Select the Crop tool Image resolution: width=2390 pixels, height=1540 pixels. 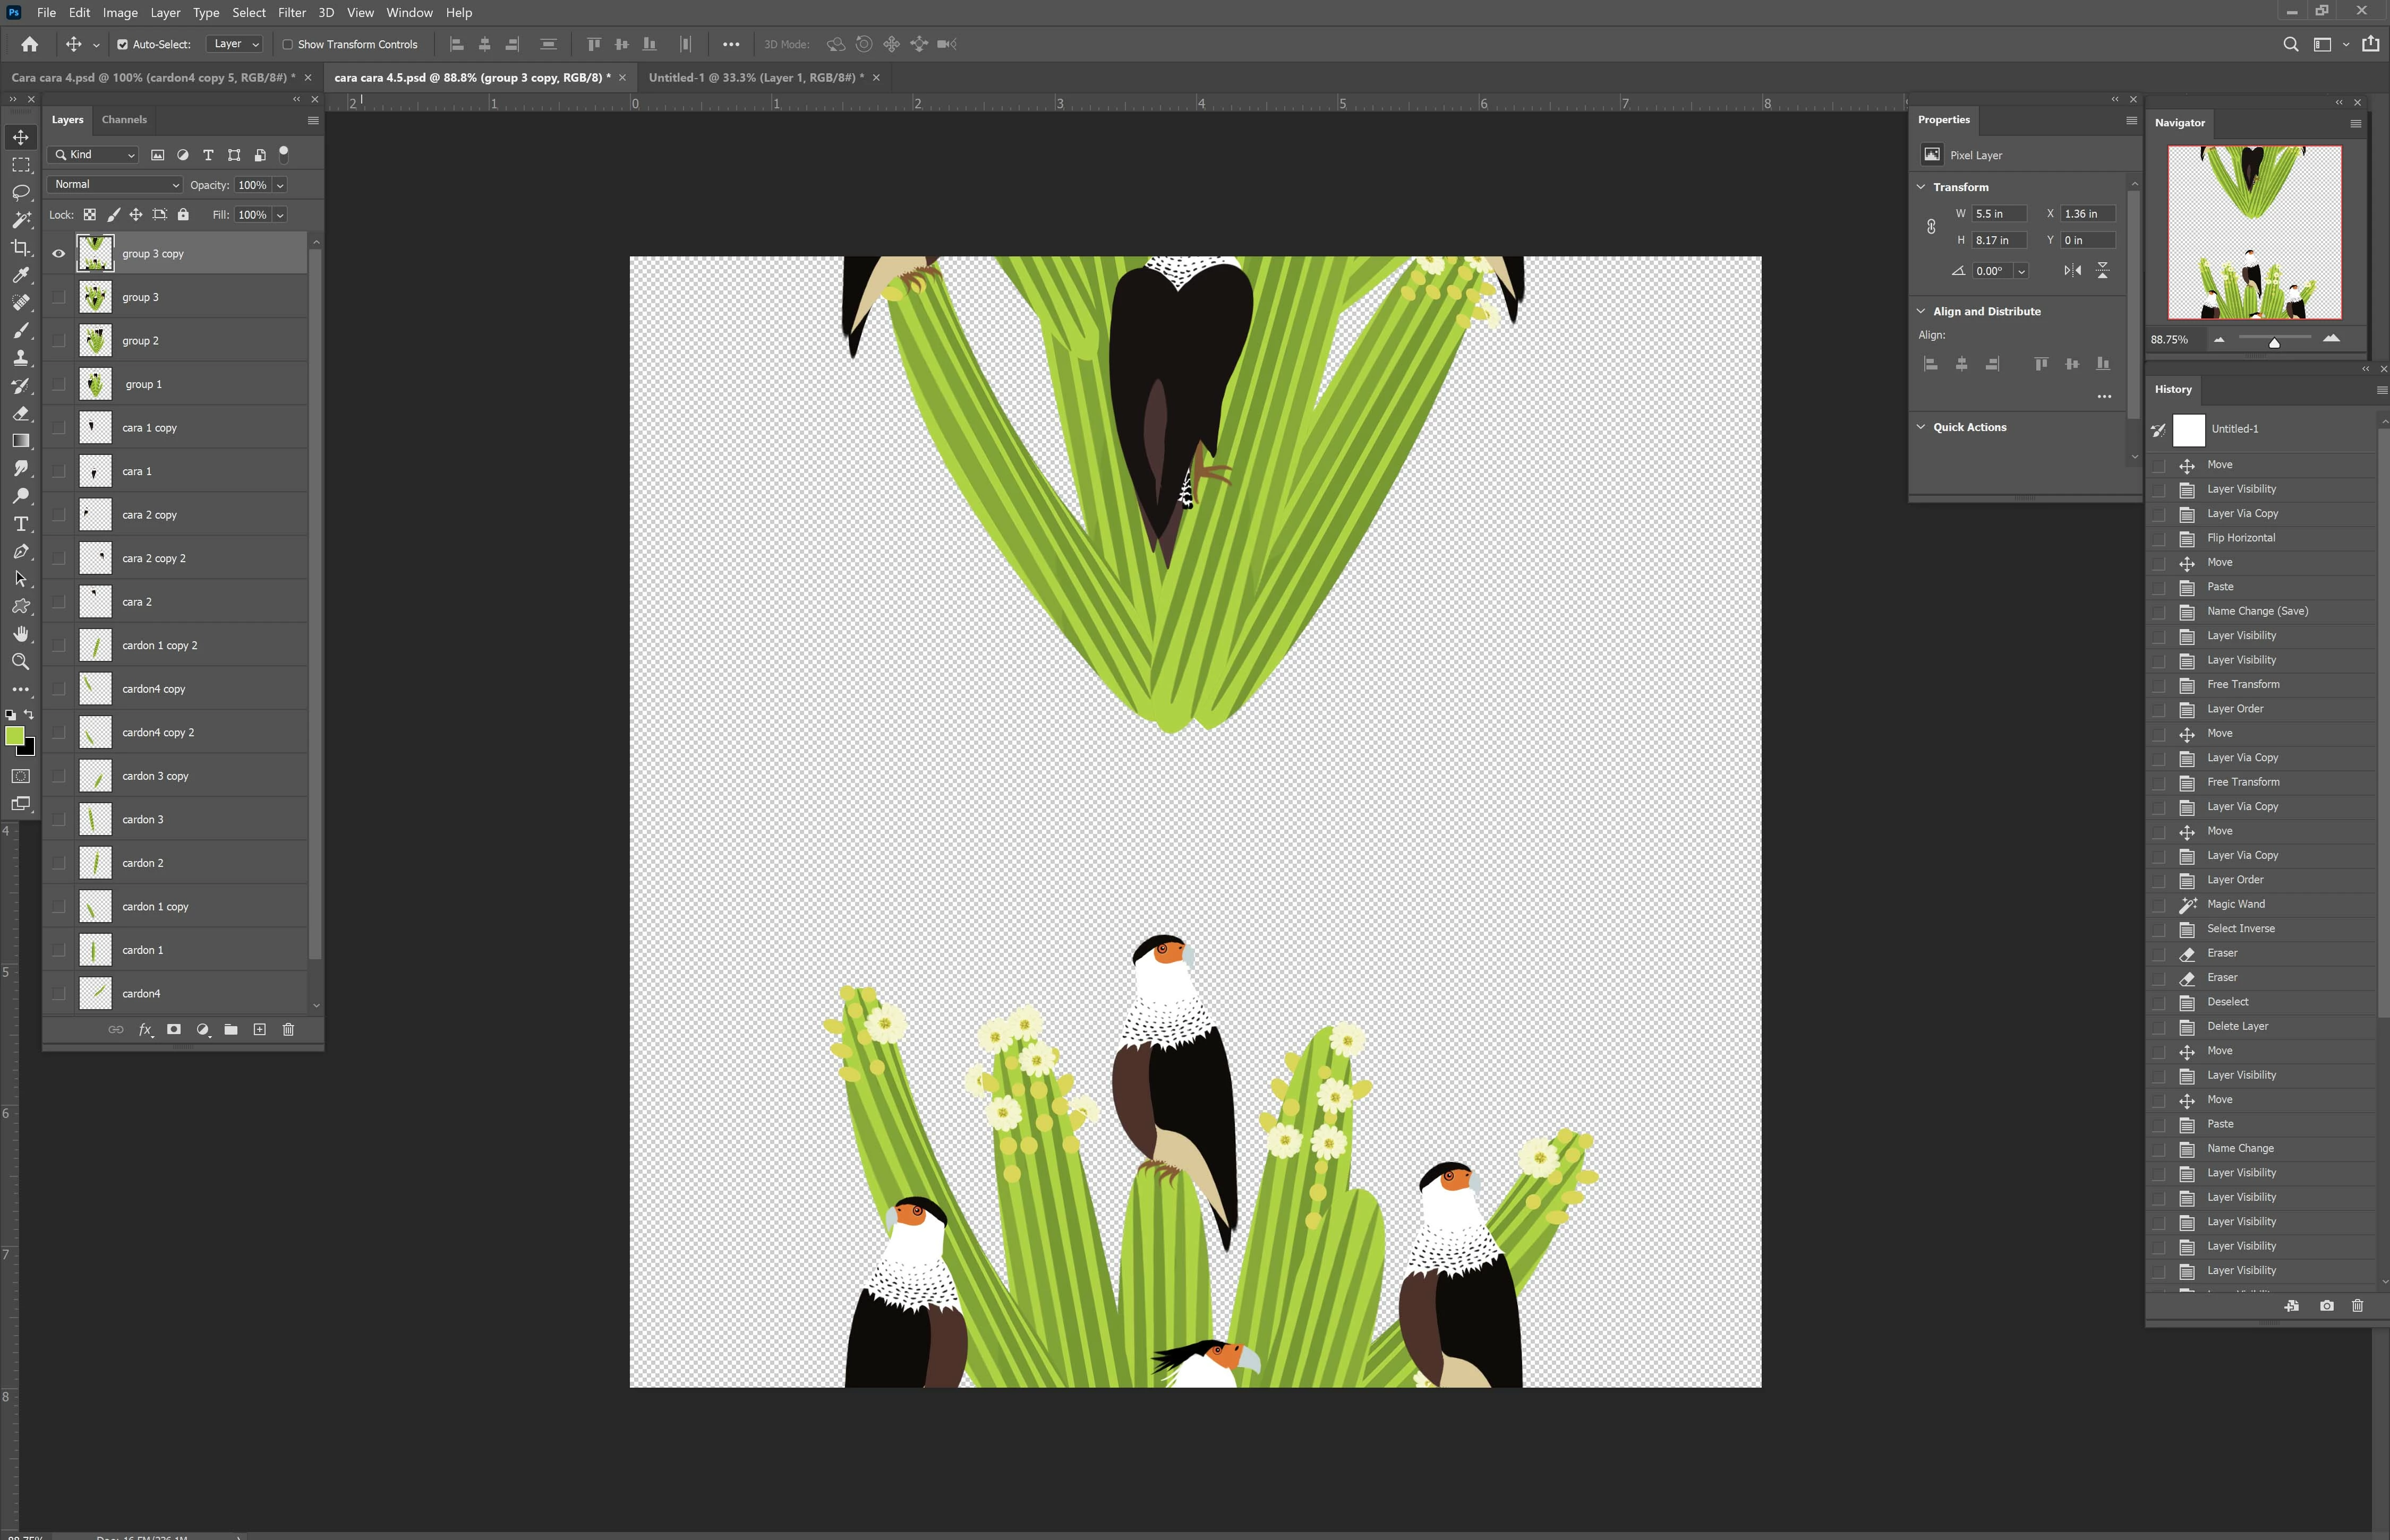(20, 247)
